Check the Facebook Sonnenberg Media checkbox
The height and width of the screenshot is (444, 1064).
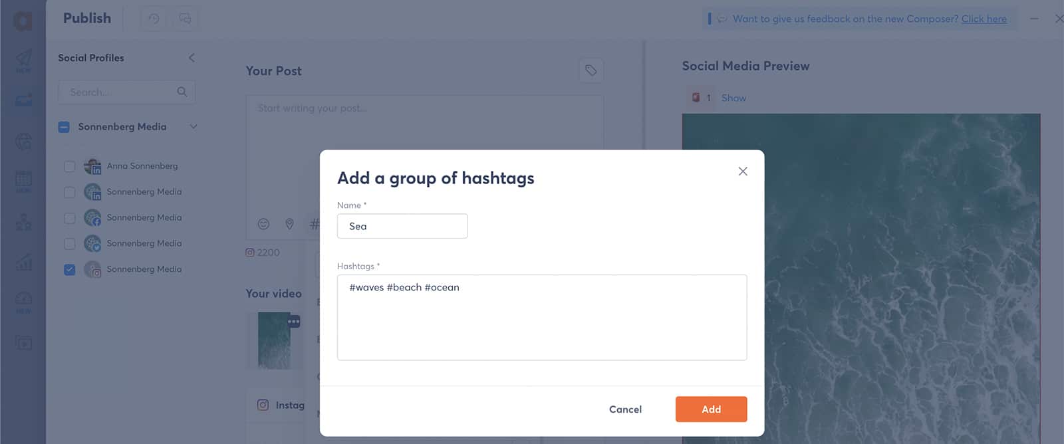click(x=69, y=218)
